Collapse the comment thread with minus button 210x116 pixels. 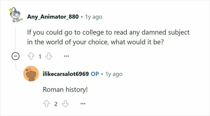pos(15,56)
